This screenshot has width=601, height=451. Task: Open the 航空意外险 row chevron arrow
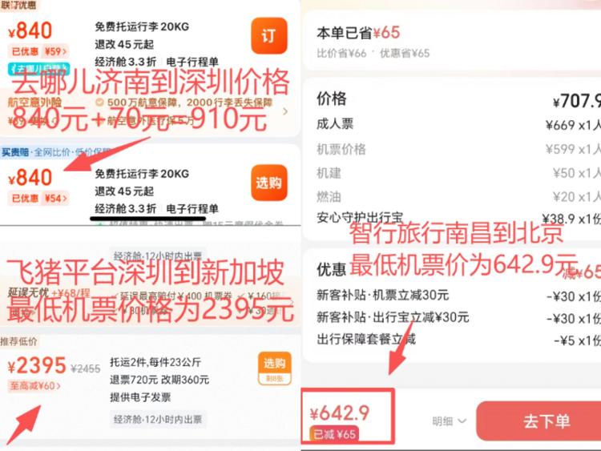284,111
